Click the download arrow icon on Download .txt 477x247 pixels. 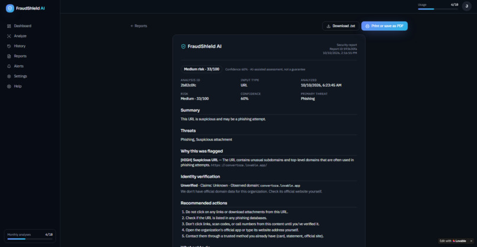click(x=328, y=26)
